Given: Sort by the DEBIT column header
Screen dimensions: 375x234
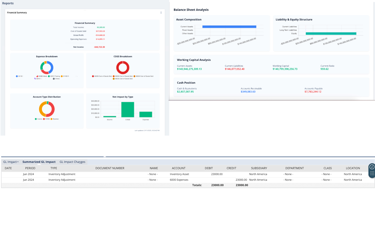Looking at the screenshot, I should tap(209, 168).
